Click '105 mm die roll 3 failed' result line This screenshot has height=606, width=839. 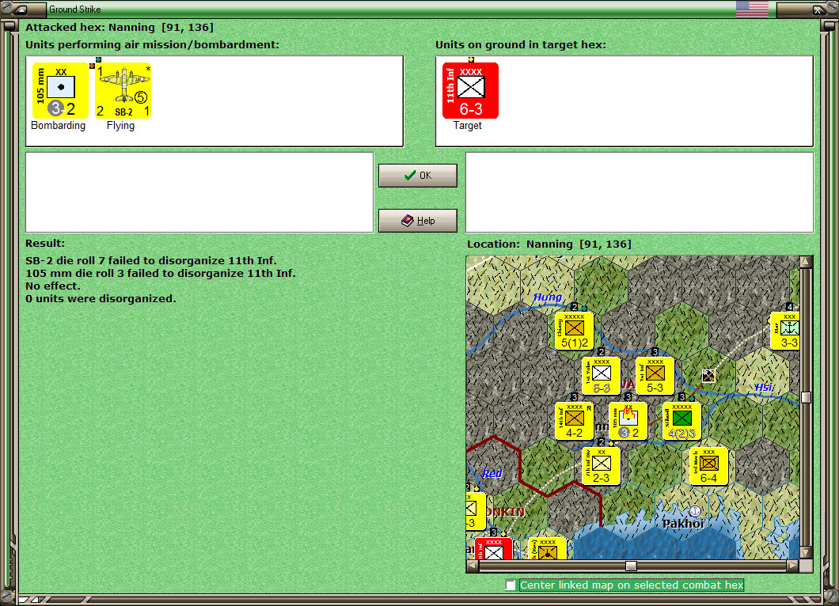click(161, 273)
